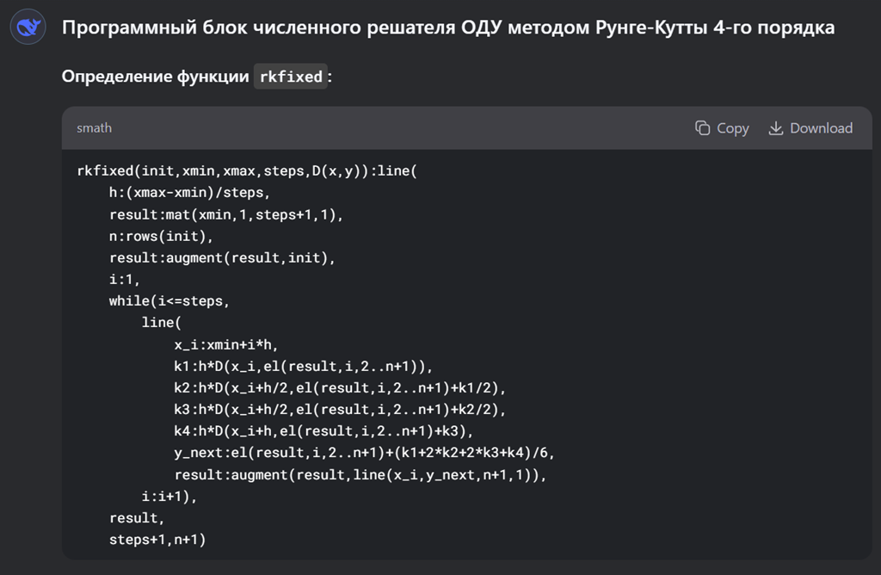Click the 'Определение функции' subtitle text
This screenshot has height=575, width=881.
(155, 77)
